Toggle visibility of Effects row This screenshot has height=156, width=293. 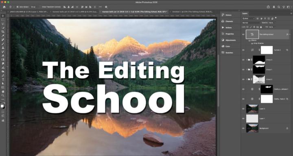[249, 40]
